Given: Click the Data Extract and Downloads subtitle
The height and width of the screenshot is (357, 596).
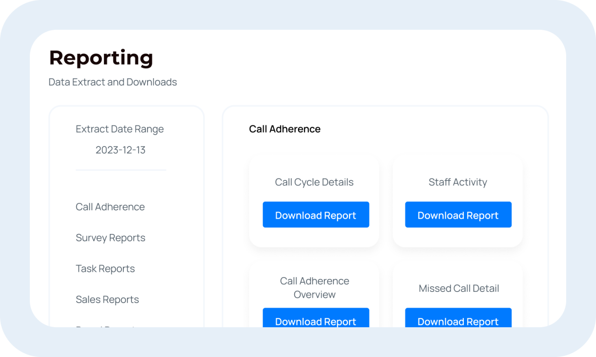Looking at the screenshot, I should pyautogui.click(x=113, y=82).
